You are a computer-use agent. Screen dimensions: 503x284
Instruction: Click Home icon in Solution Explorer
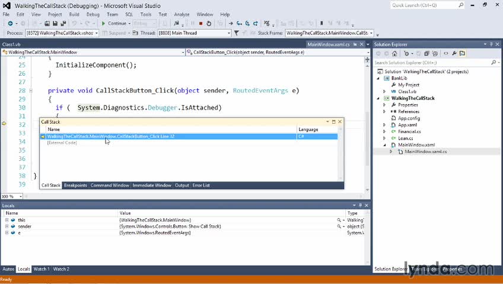tap(394, 53)
